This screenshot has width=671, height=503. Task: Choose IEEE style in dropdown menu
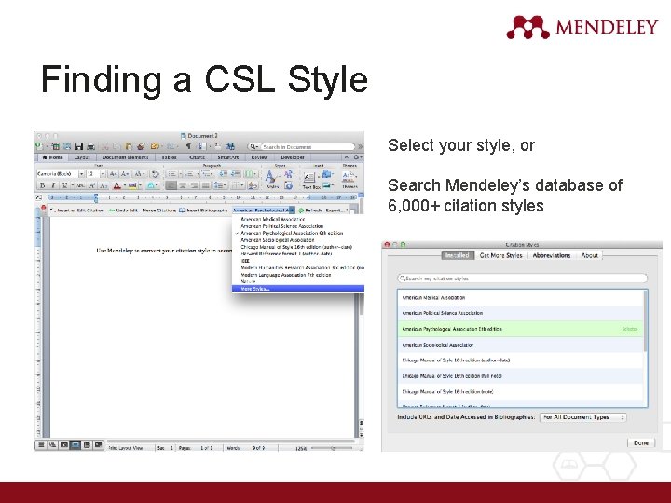(298, 261)
